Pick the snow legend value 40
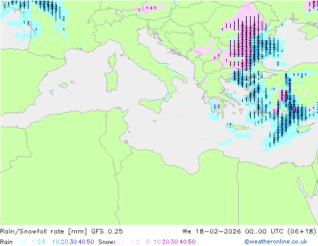The height and width of the screenshot is (246, 318). click(183, 242)
